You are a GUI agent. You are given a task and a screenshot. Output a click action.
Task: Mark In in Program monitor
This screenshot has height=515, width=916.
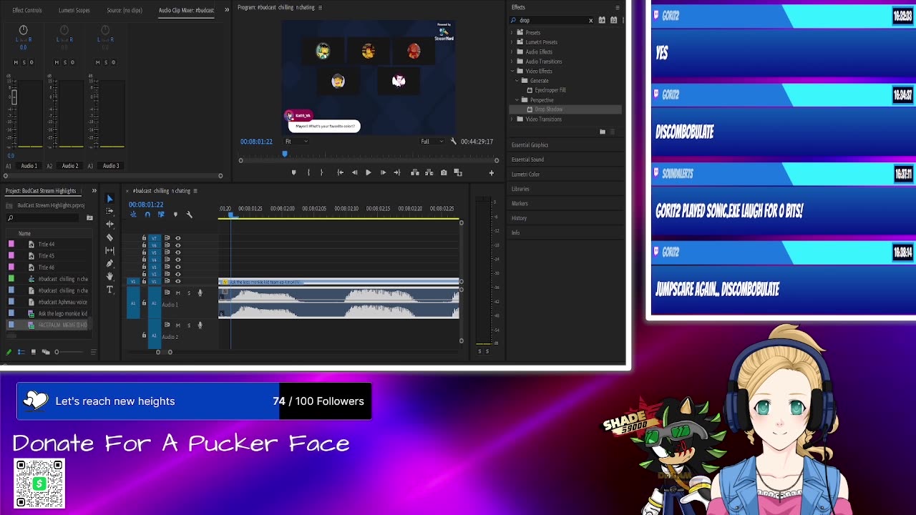point(308,172)
